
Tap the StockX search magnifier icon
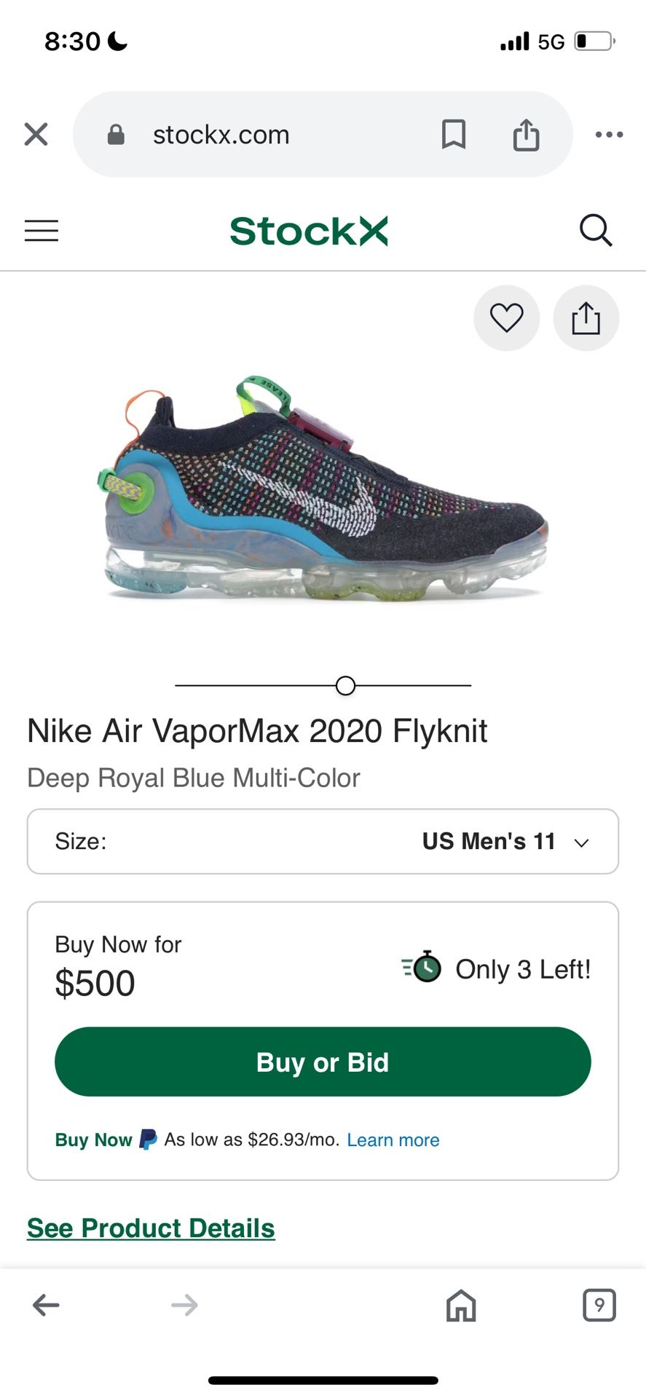[595, 231]
